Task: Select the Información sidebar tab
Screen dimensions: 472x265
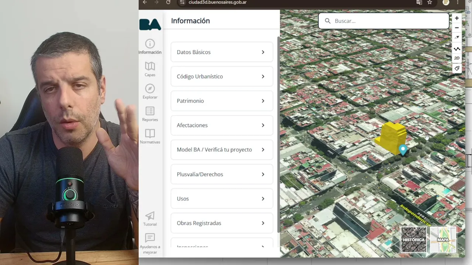Action: [150, 47]
